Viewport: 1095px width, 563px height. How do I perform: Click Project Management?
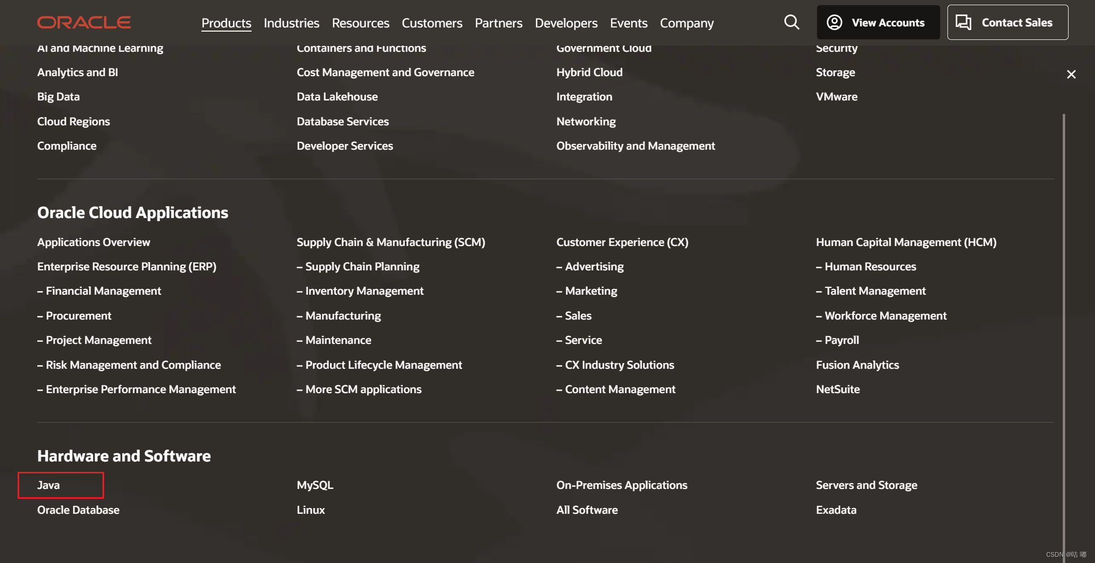click(x=94, y=340)
